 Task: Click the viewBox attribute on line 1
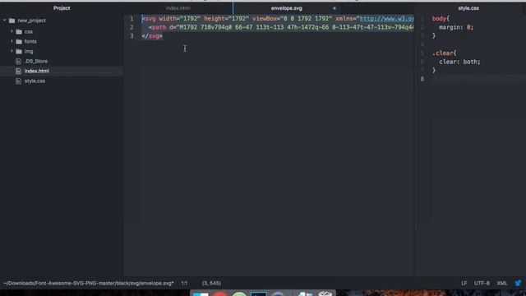coord(265,19)
